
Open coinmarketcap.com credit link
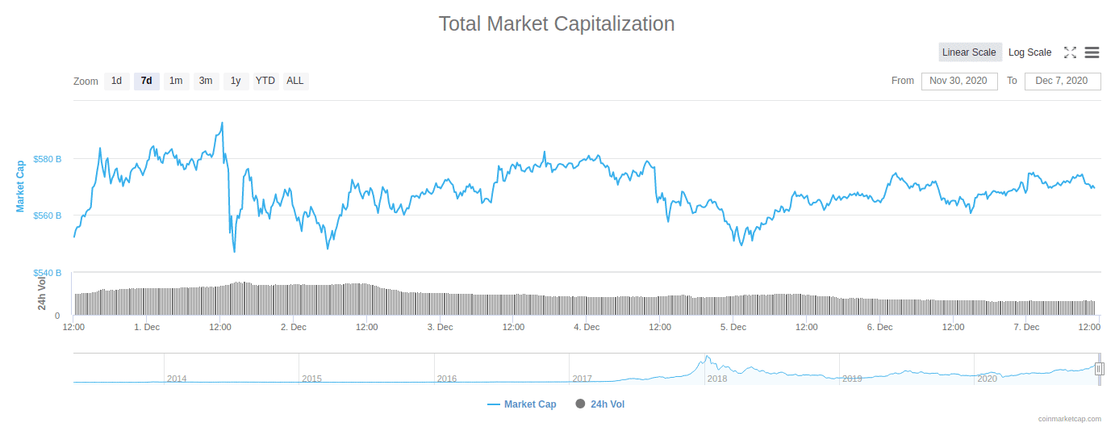tap(1069, 419)
